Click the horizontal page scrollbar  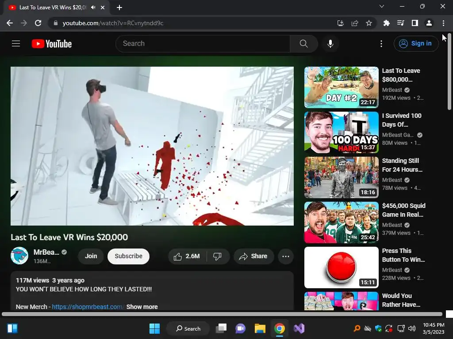[222, 314]
